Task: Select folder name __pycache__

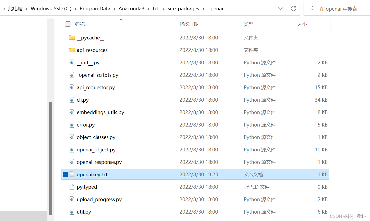Action: tap(90, 38)
